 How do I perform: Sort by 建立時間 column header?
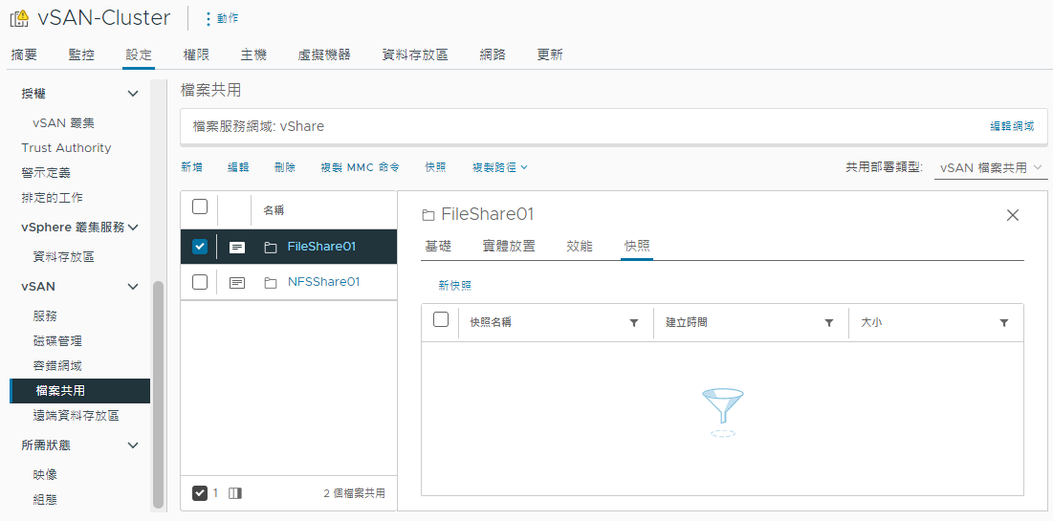(687, 323)
